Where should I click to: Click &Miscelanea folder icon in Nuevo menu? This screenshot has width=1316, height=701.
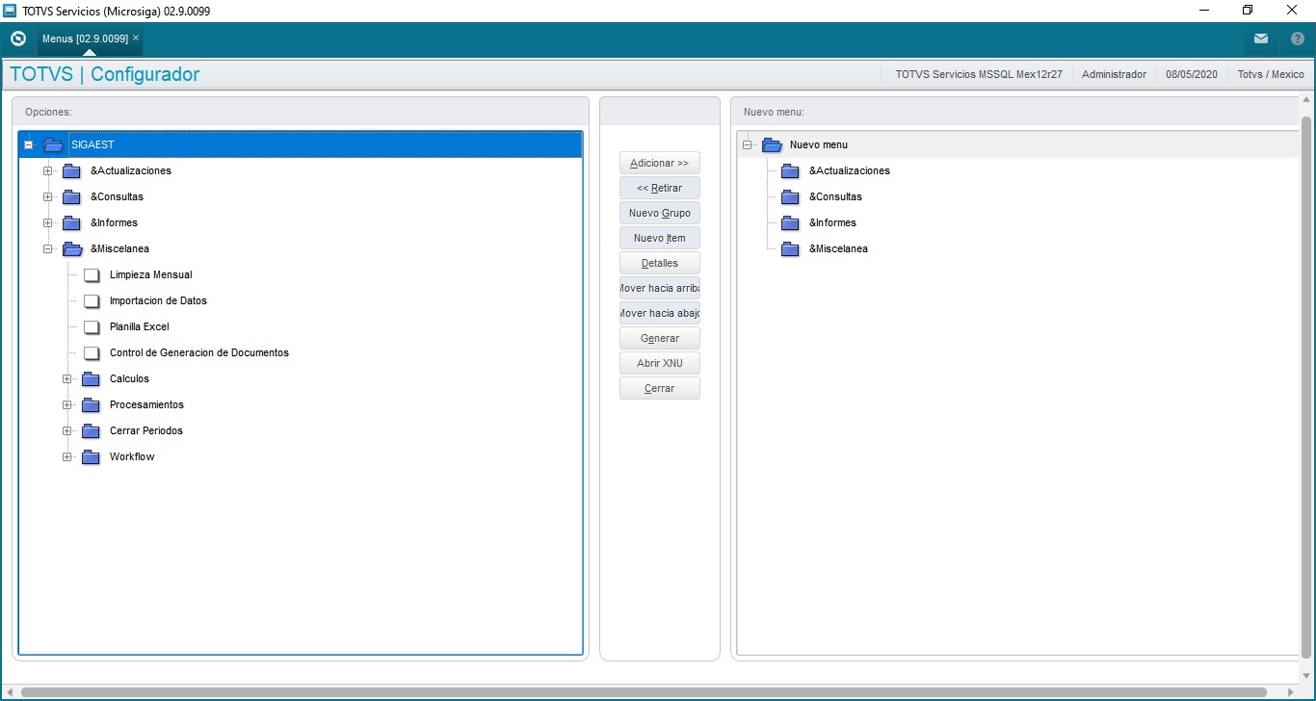(x=791, y=248)
